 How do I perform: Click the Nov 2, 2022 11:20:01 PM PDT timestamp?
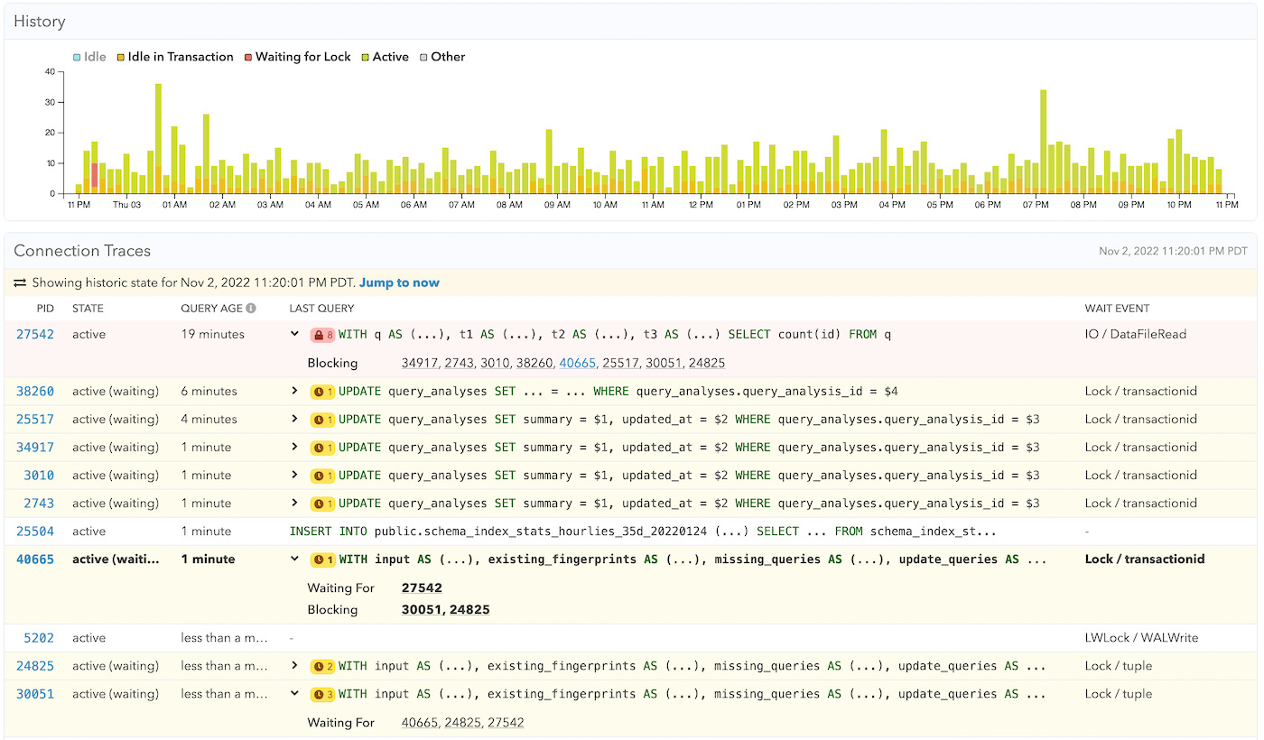(1173, 251)
